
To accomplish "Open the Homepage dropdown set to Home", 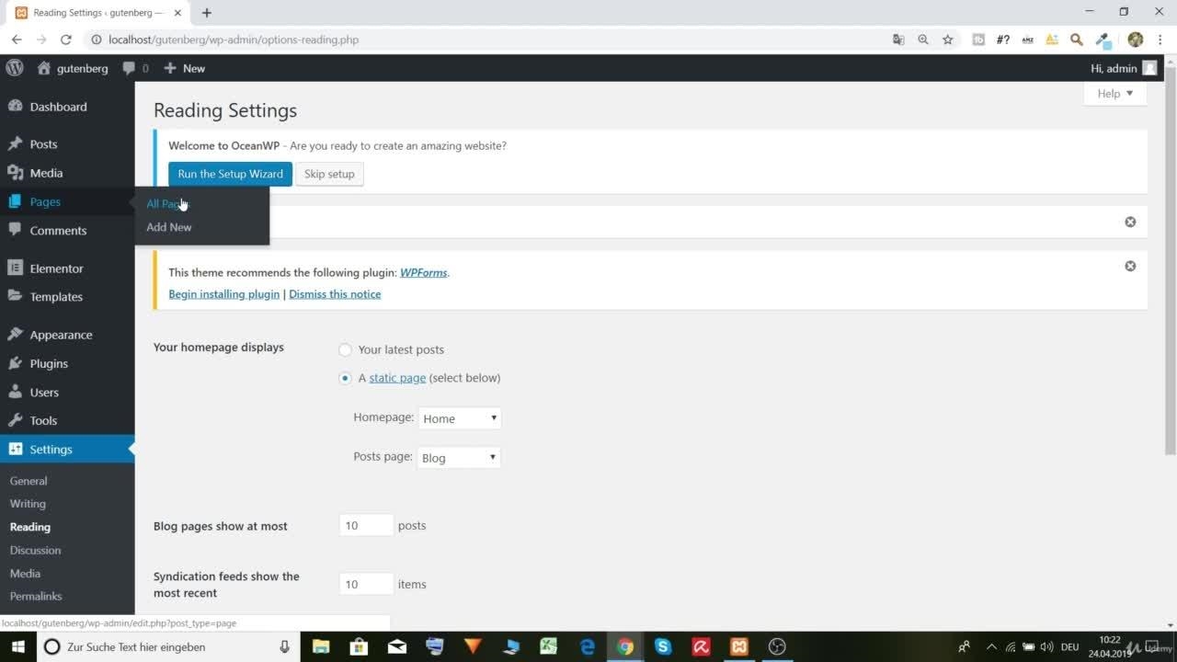I will (x=459, y=418).
